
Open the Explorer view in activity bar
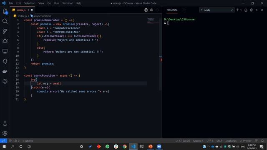[x=5, y=11]
